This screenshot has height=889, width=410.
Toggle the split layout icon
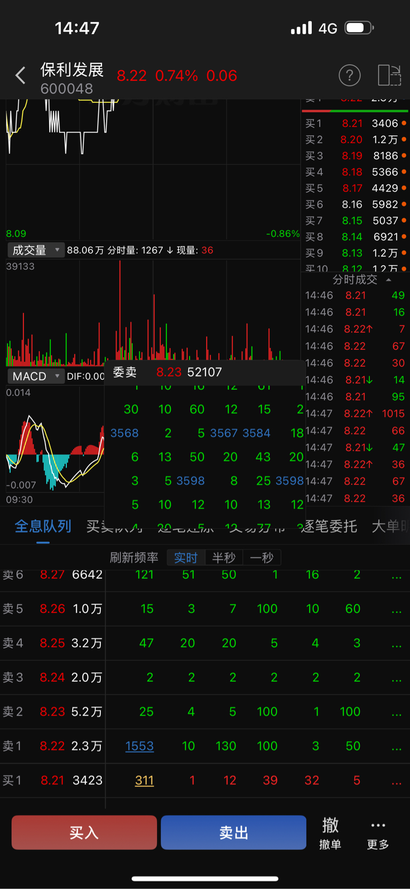coord(389,75)
